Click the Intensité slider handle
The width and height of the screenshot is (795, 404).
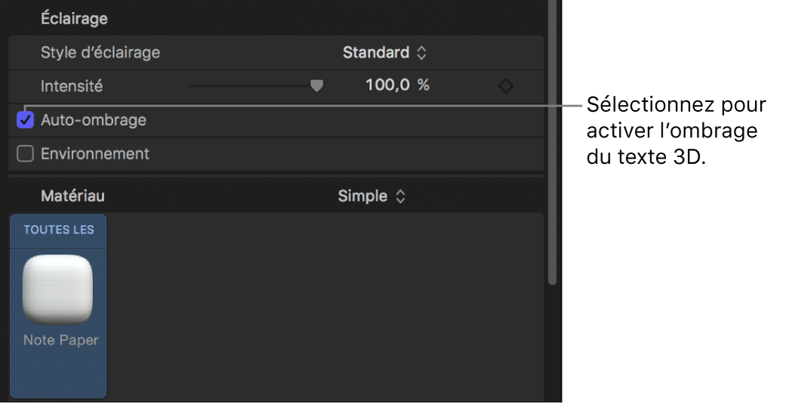coord(317,86)
